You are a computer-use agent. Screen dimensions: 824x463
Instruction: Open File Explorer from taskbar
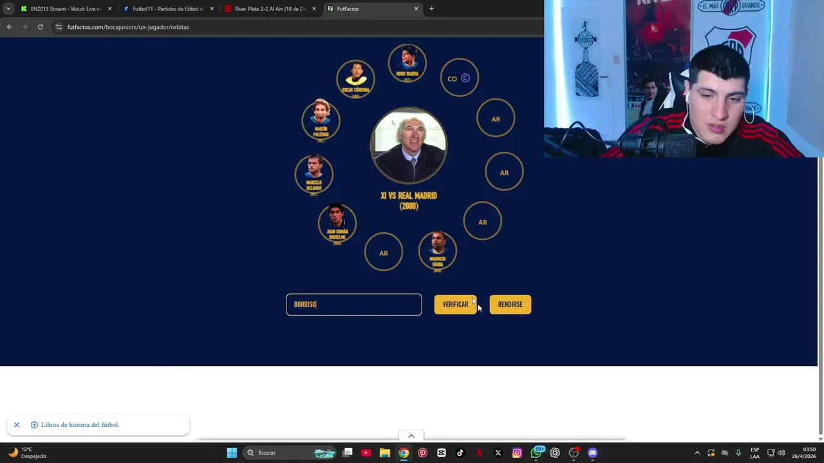(385, 453)
